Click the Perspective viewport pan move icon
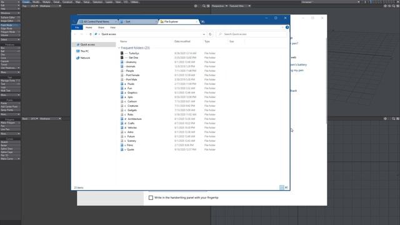Screen dimensions: 400x225 pyautogui.click(x=385, y=6)
